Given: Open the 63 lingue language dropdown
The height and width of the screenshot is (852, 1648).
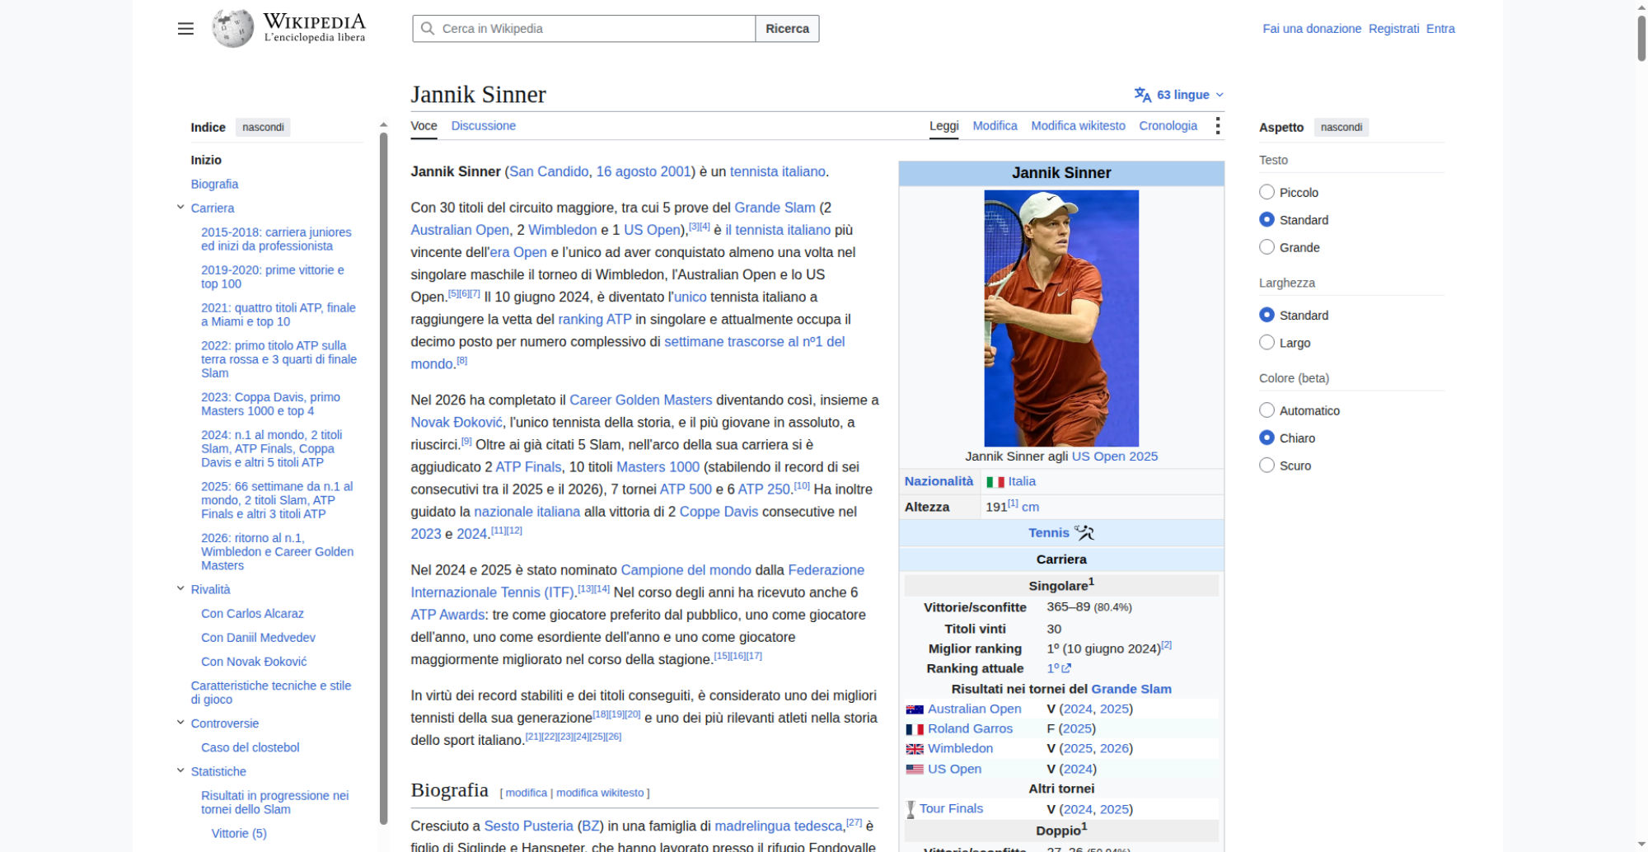Looking at the screenshot, I should [x=1179, y=95].
